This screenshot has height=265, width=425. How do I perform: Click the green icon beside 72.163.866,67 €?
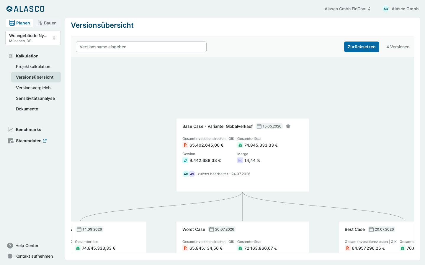point(240,248)
